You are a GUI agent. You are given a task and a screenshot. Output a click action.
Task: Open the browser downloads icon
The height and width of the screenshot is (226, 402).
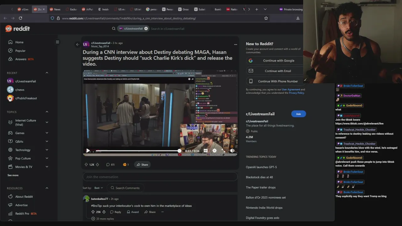tap(298, 18)
